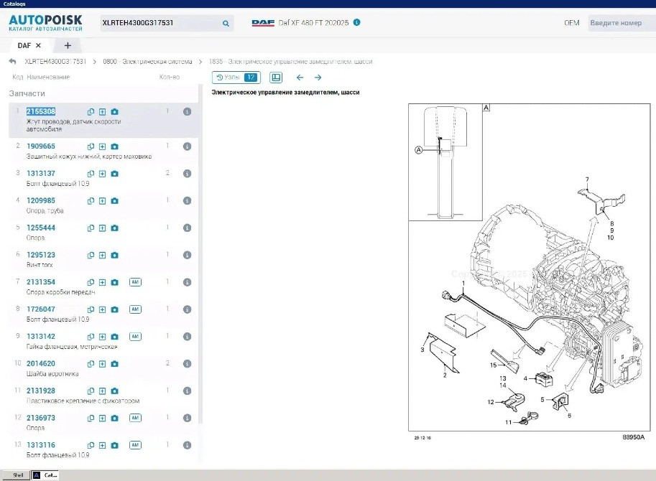Open part number 2131928 link
Image resolution: width=656 pixels, height=481 pixels.
41,391
